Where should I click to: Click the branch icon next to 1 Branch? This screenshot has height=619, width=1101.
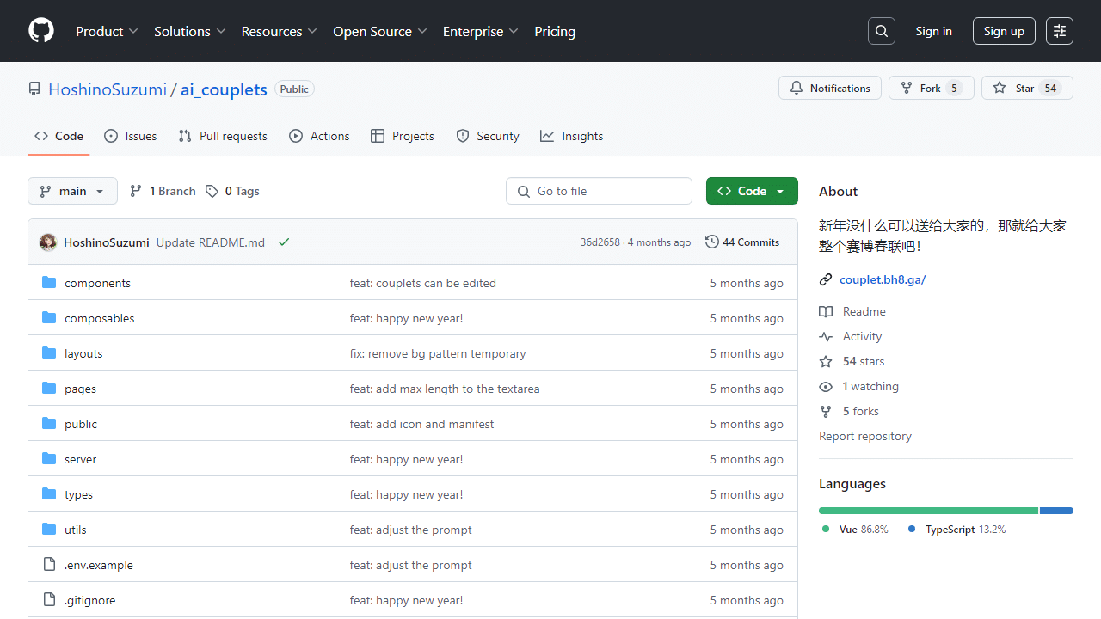[136, 191]
